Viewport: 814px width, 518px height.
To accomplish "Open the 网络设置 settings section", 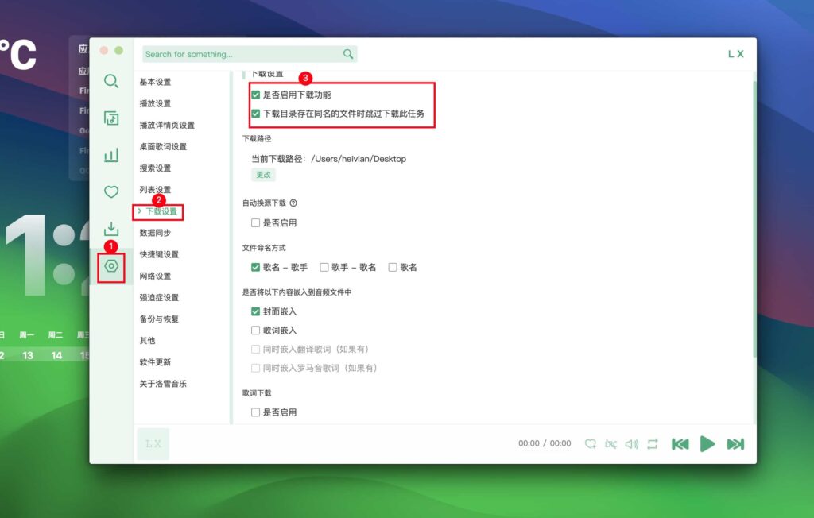I will tap(157, 276).
